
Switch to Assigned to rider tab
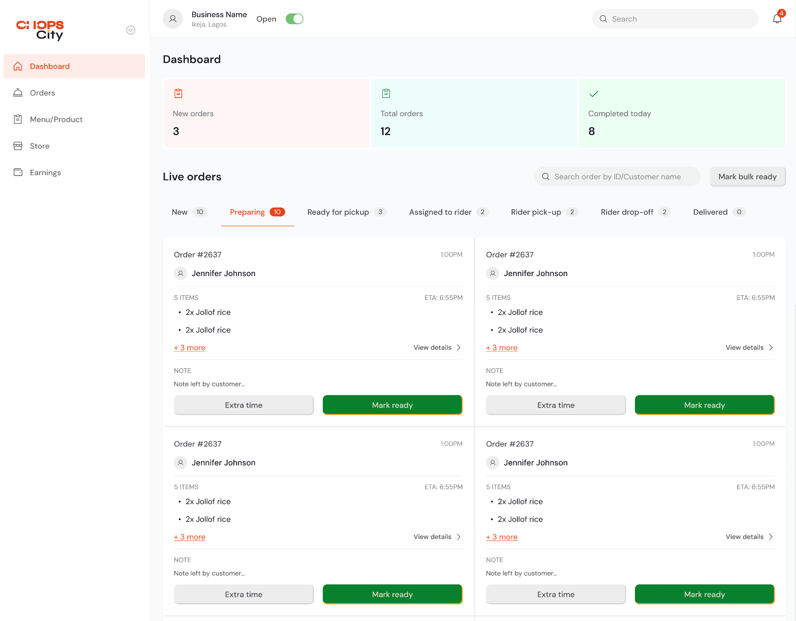(449, 212)
